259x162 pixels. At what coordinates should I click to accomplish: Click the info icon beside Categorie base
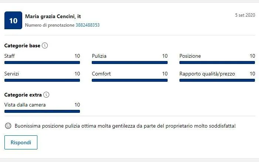click(x=45, y=46)
